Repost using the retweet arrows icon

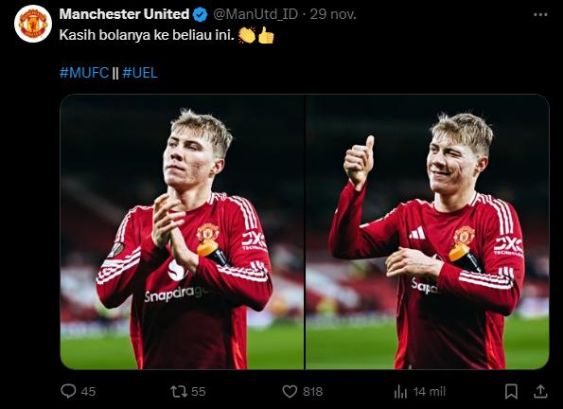pyautogui.click(x=178, y=391)
